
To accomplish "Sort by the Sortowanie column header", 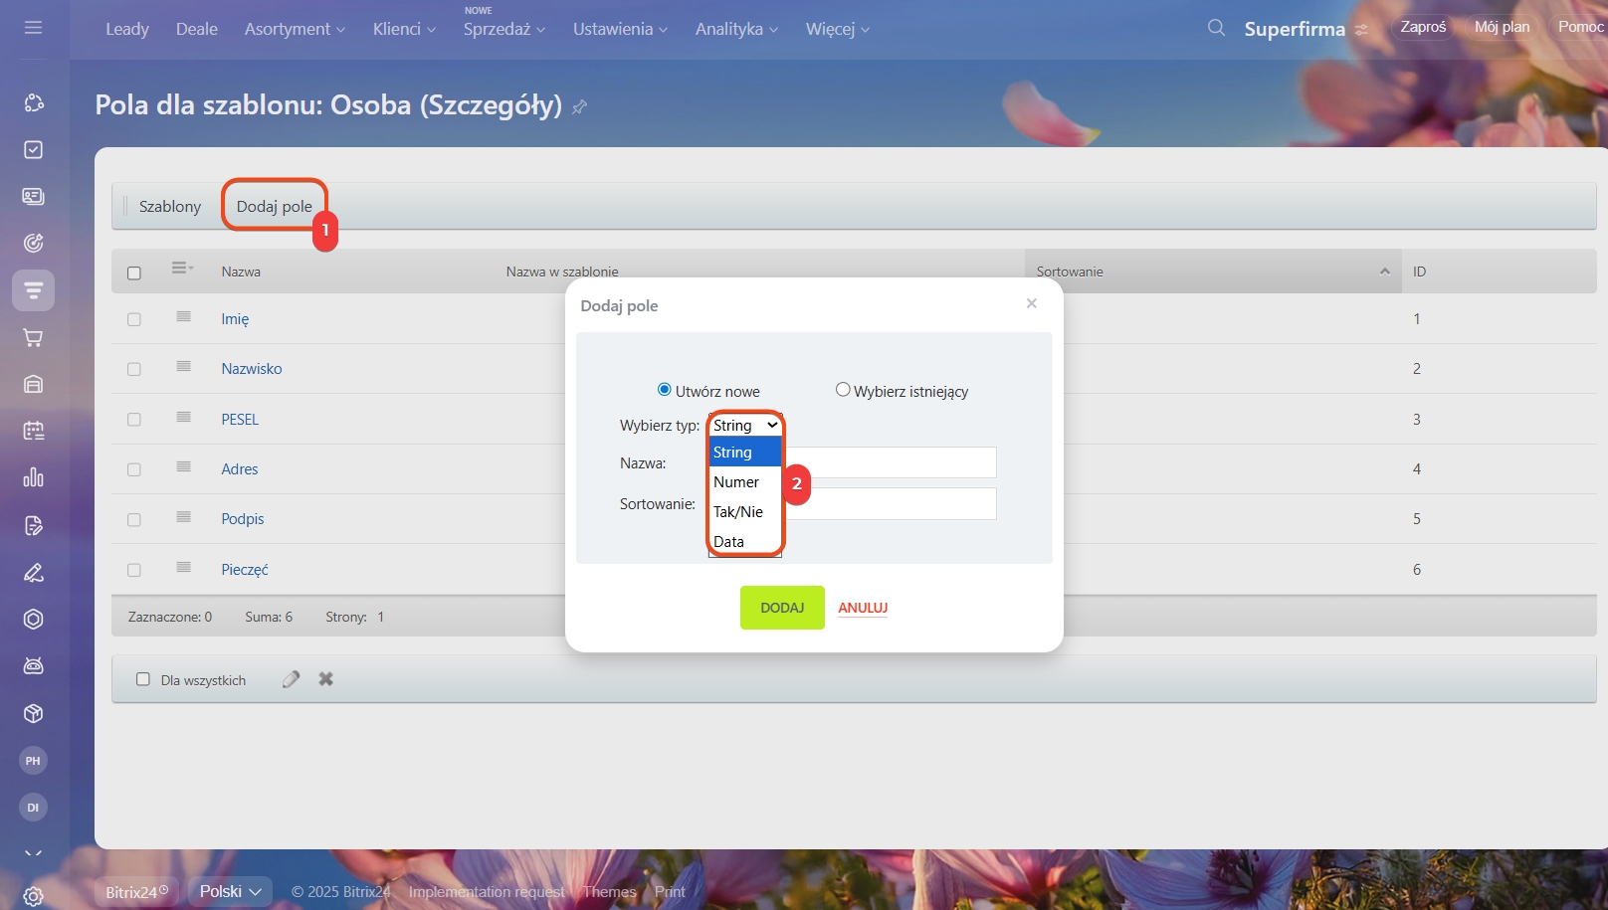I will [1213, 272].
